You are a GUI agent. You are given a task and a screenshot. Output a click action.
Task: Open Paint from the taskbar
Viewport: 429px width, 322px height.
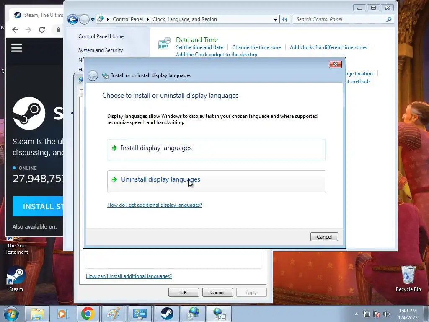coord(113,314)
